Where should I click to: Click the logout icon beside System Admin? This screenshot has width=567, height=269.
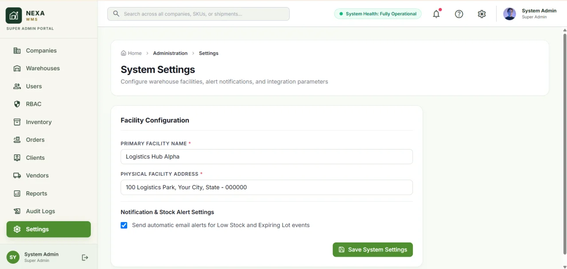[x=85, y=257]
